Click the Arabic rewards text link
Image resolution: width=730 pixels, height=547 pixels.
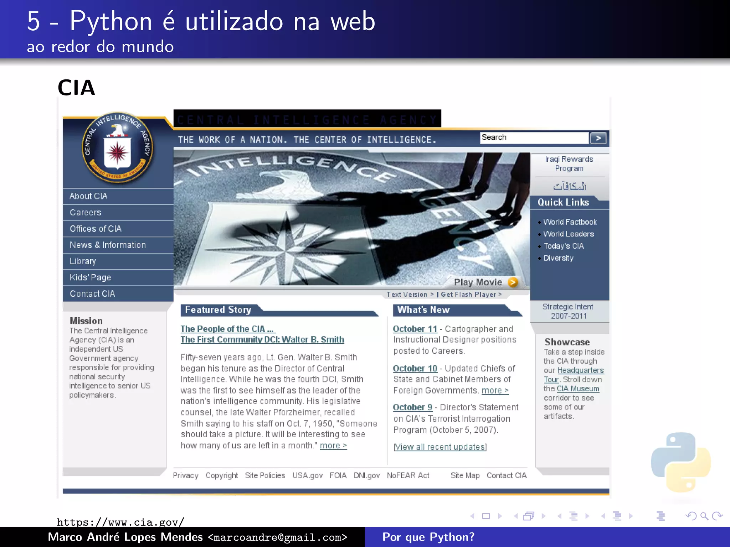point(570,186)
